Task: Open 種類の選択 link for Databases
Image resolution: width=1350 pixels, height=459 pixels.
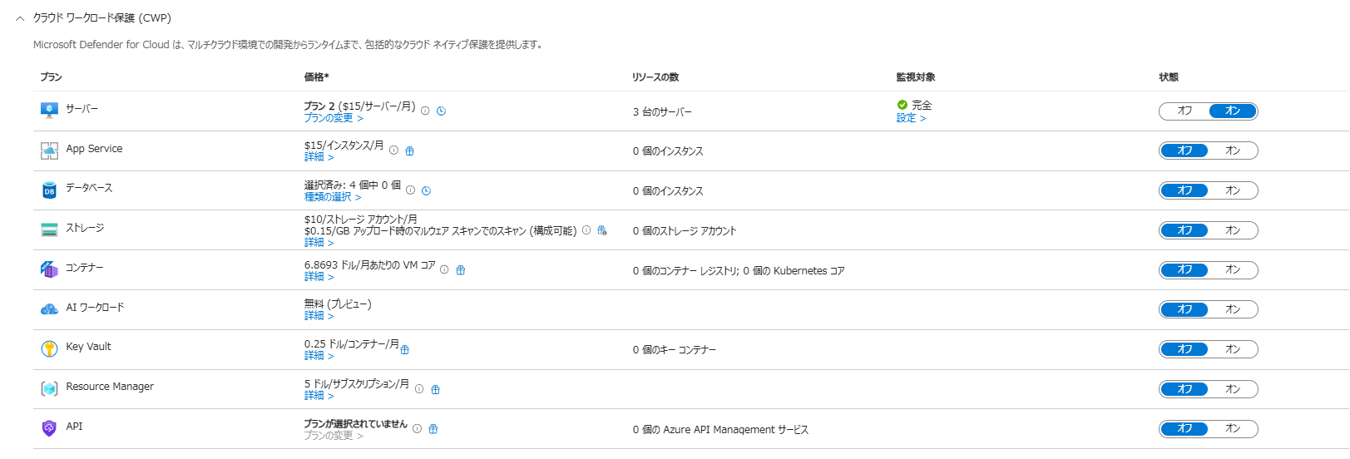Action: [332, 197]
